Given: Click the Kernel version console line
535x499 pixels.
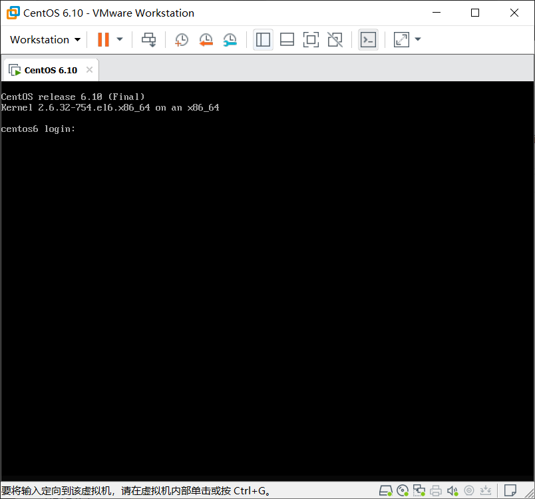Looking at the screenshot, I should pyautogui.click(x=110, y=107).
